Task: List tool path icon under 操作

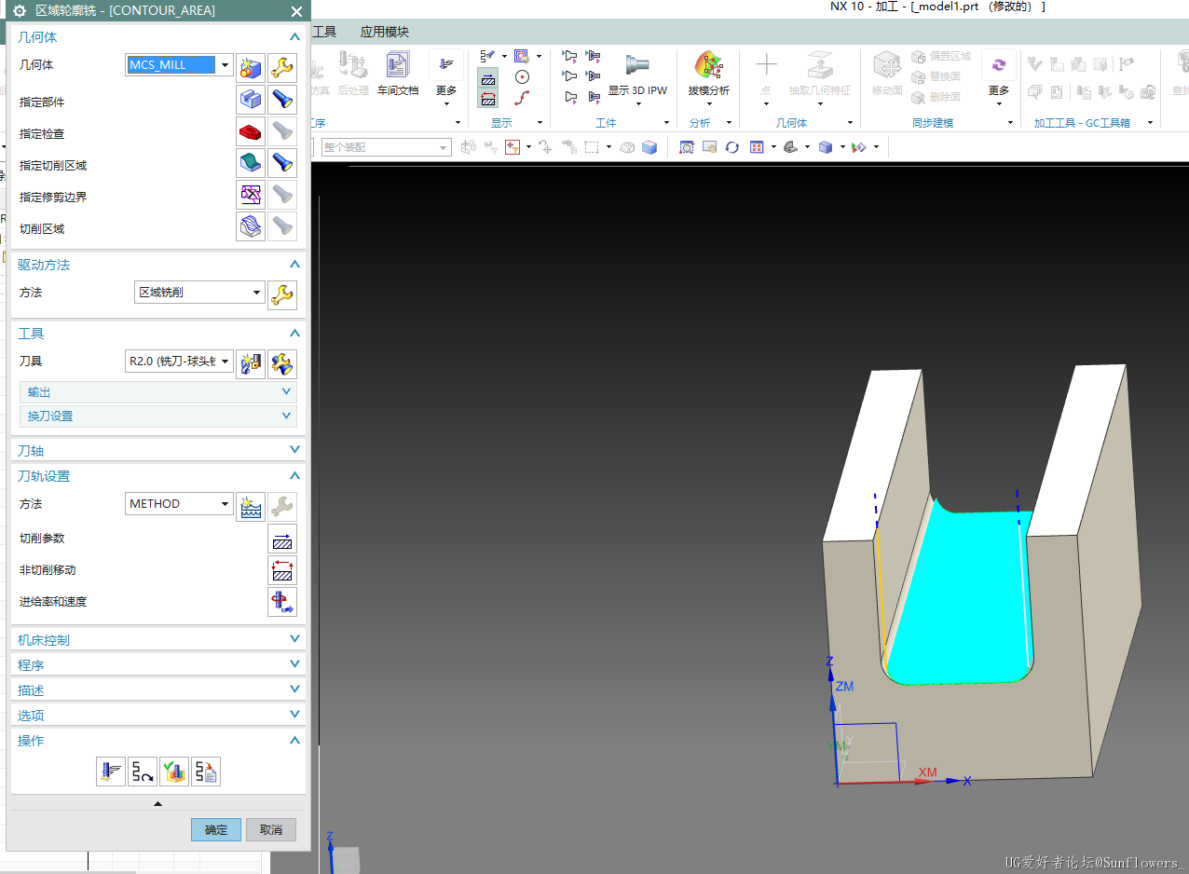Action: coord(206,772)
